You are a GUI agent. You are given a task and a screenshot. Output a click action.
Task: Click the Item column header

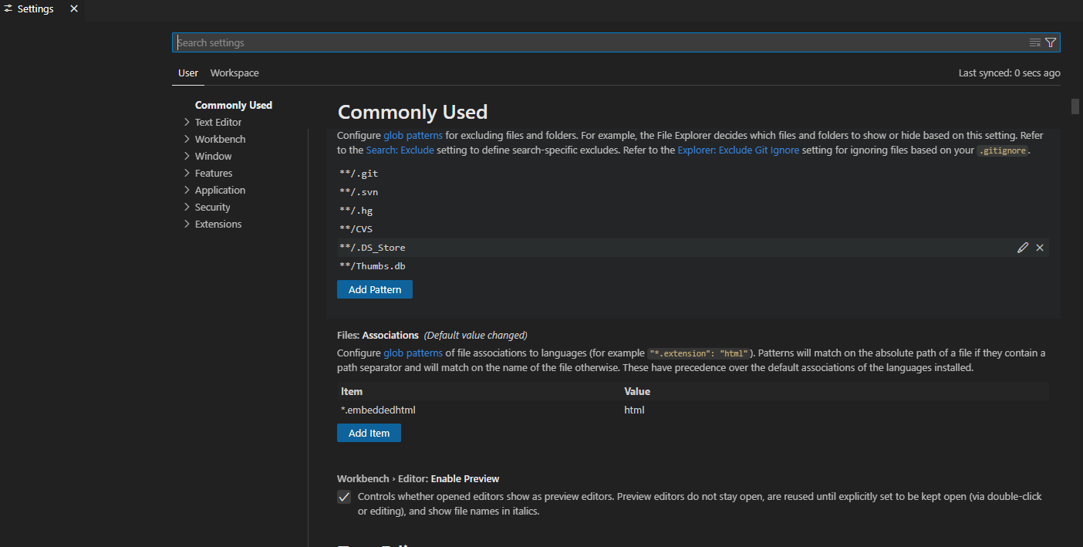pos(352,391)
